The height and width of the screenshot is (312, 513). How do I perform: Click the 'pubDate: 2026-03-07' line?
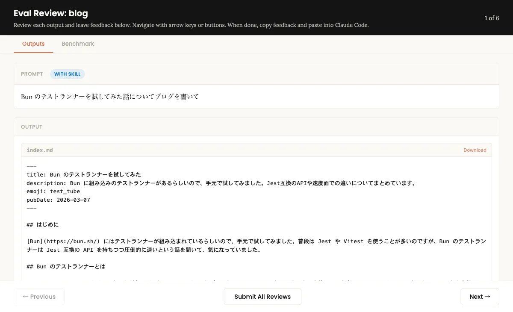click(58, 200)
